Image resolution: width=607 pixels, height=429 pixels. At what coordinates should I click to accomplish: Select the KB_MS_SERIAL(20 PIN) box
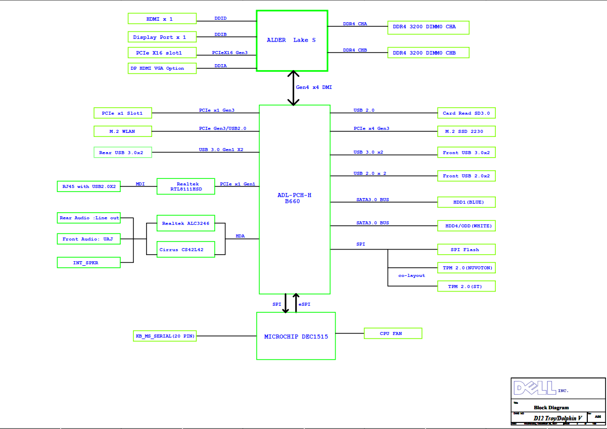(165, 336)
